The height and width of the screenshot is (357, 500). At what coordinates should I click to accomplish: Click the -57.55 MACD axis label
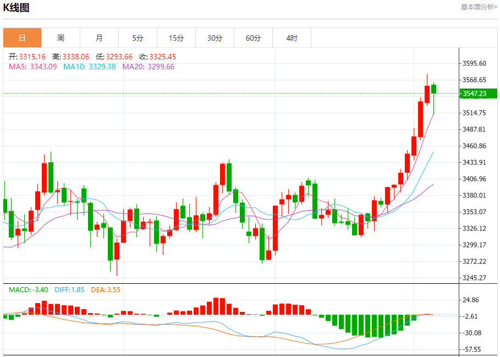(x=472, y=349)
